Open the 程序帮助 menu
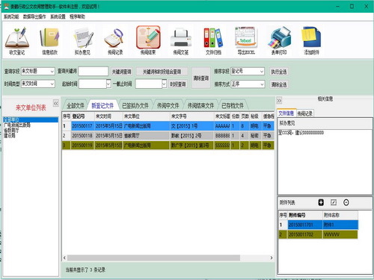Screen dimensions: 374x280 point(77,16)
